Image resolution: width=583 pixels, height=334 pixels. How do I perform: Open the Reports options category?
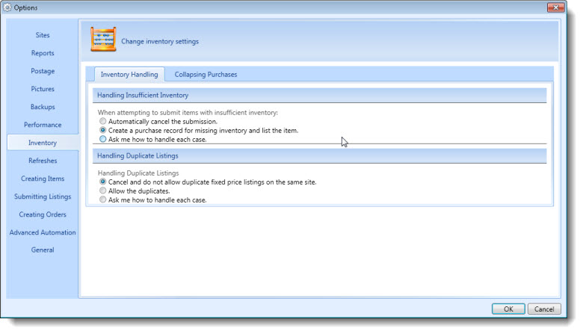tap(43, 53)
